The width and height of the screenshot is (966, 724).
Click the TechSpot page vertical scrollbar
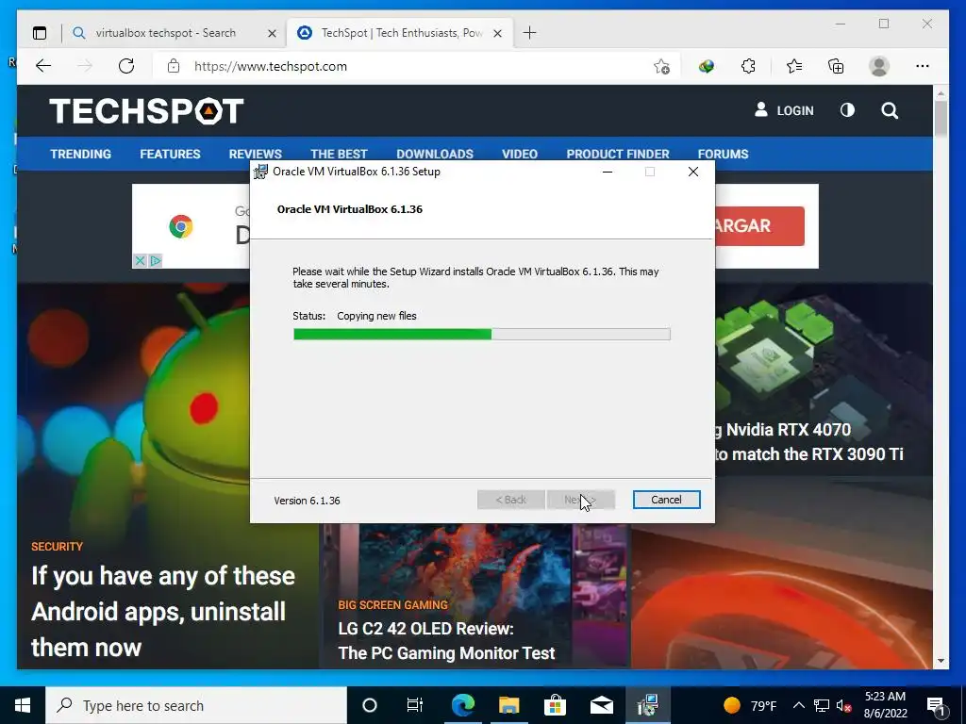(941, 120)
